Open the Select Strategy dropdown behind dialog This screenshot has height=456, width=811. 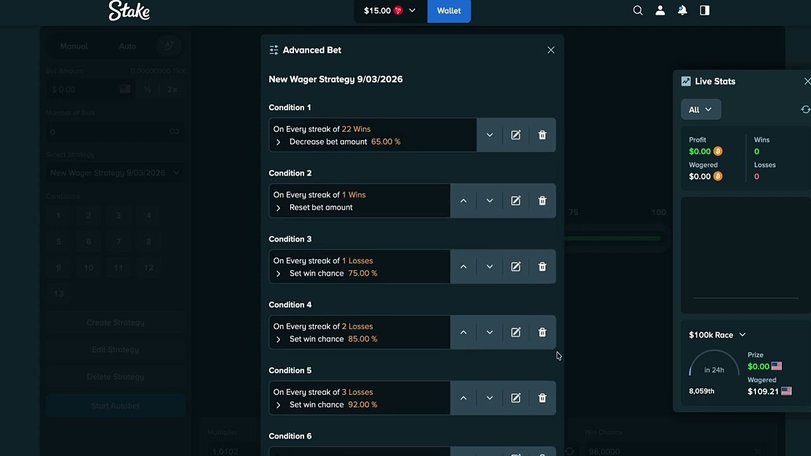tap(115, 173)
